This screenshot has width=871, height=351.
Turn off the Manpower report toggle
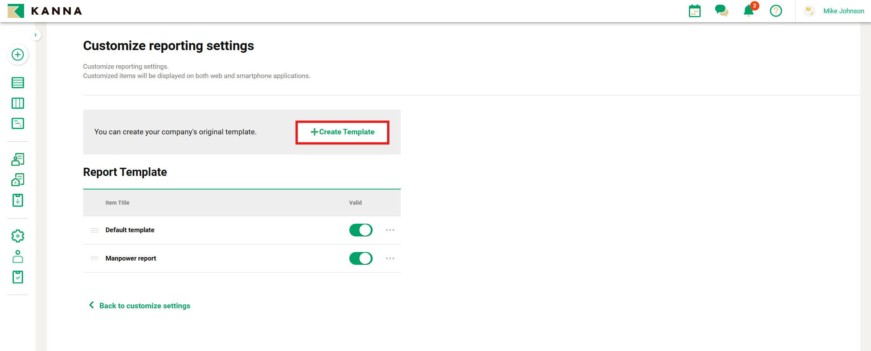361,259
